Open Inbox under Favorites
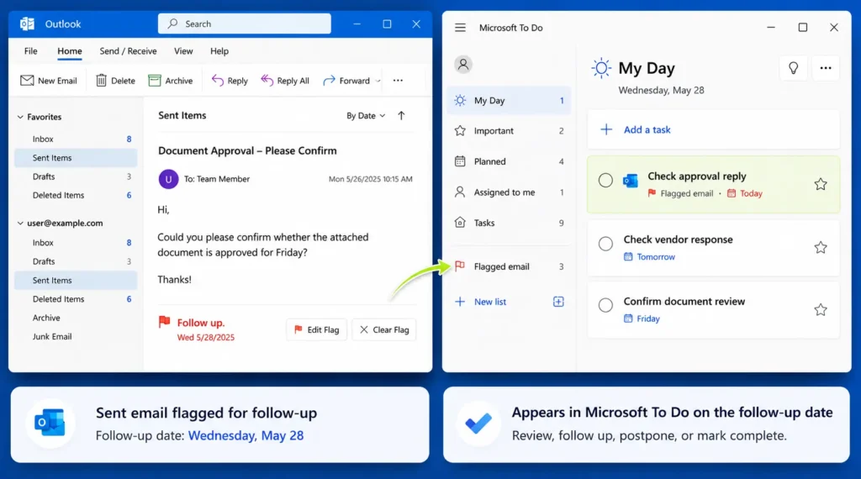This screenshot has height=479, width=861. (x=76, y=139)
